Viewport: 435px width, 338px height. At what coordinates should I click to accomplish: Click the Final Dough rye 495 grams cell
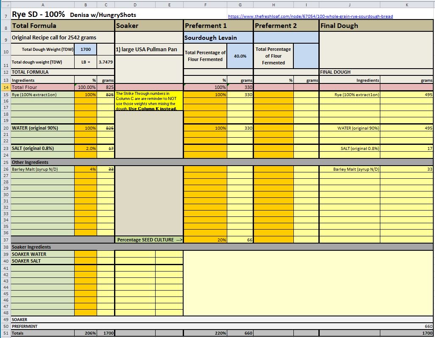click(x=407, y=94)
